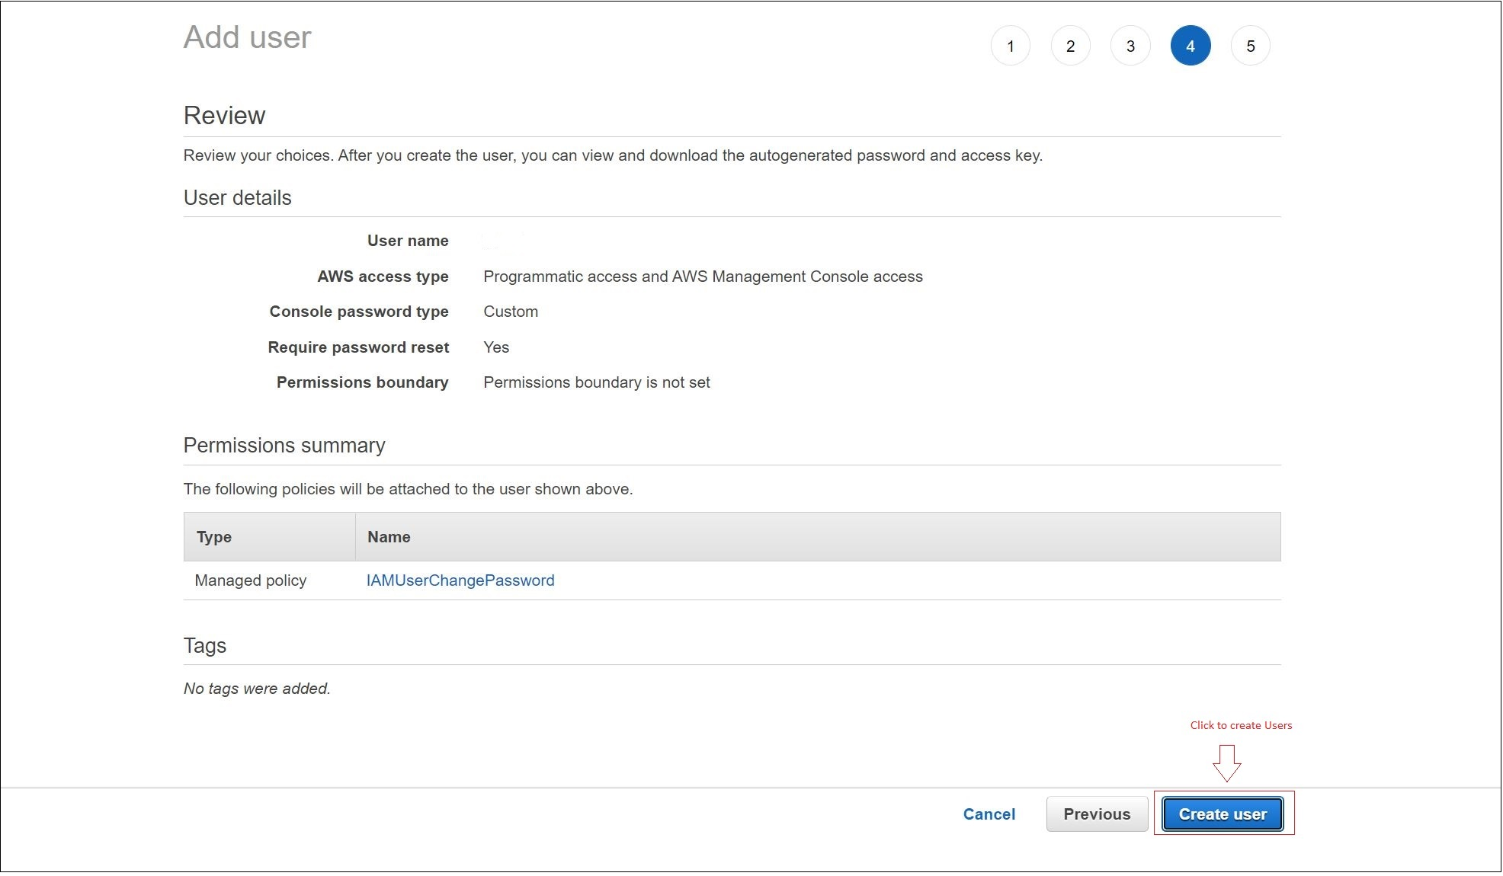Click the Name column header in policy table

388,536
